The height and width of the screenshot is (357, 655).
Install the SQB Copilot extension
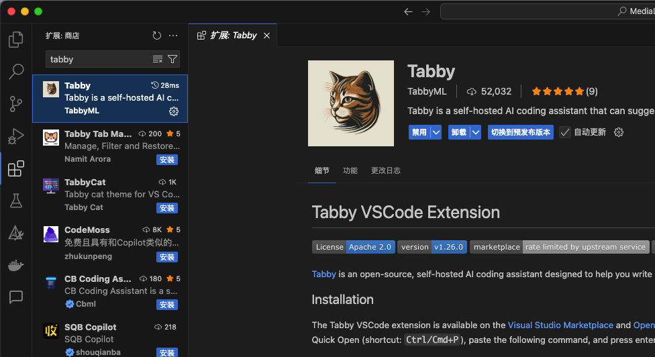(167, 353)
